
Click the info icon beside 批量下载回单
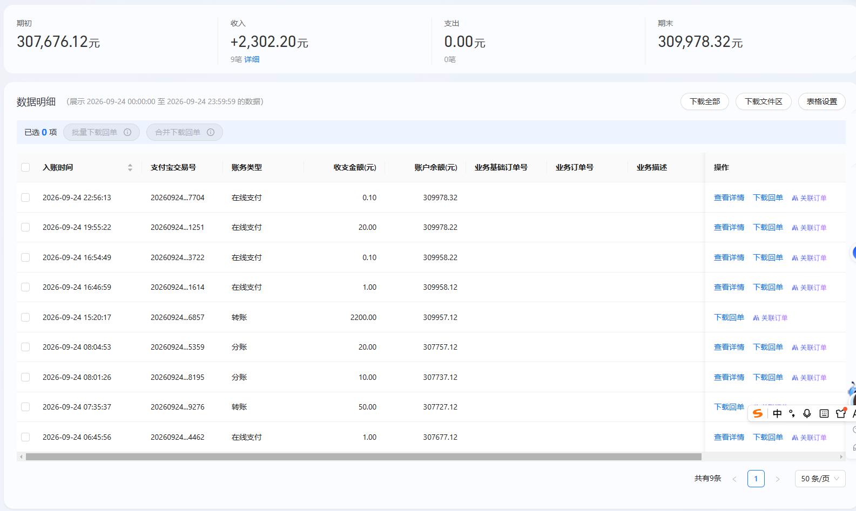coord(127,132)
